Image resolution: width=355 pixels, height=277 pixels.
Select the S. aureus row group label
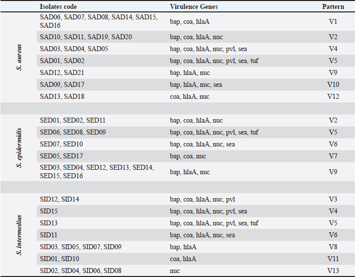click(x=19, y=57)
